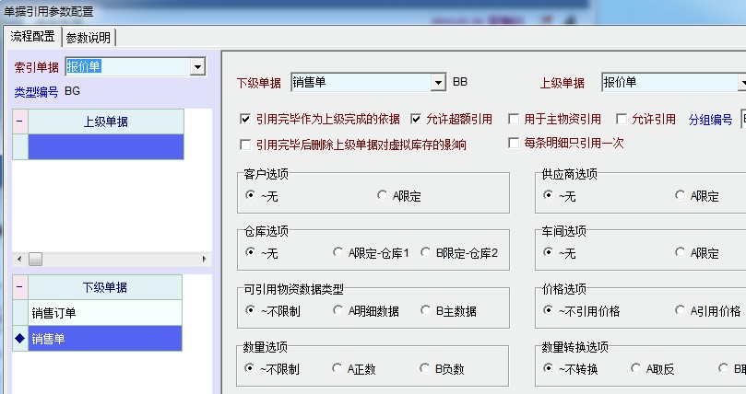Select A引用价格 in 价格选项

click(681, 311)
